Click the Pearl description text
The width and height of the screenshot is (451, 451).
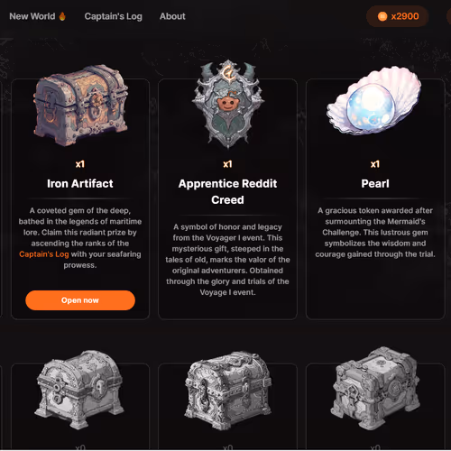pos(375,232)
